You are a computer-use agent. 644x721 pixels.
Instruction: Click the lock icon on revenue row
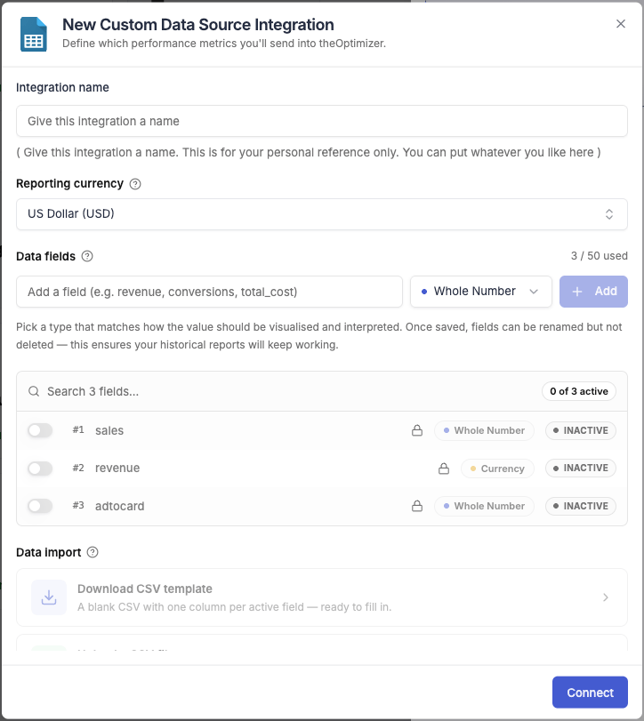[444, 469]
